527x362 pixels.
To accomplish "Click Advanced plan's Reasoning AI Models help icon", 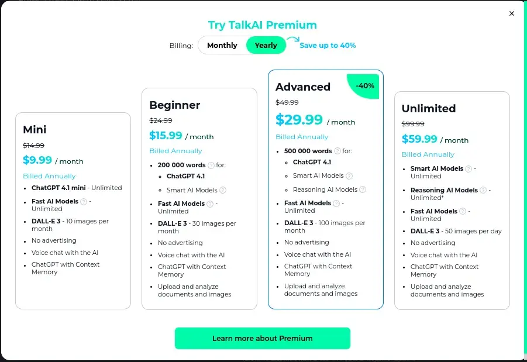I will 363,189.
